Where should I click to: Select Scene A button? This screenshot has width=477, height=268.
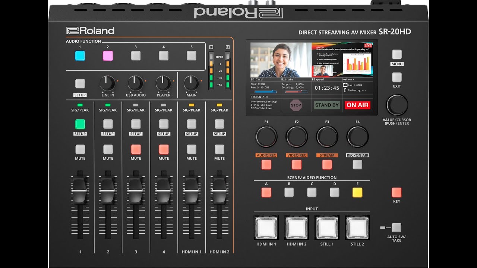click(266, 192)
